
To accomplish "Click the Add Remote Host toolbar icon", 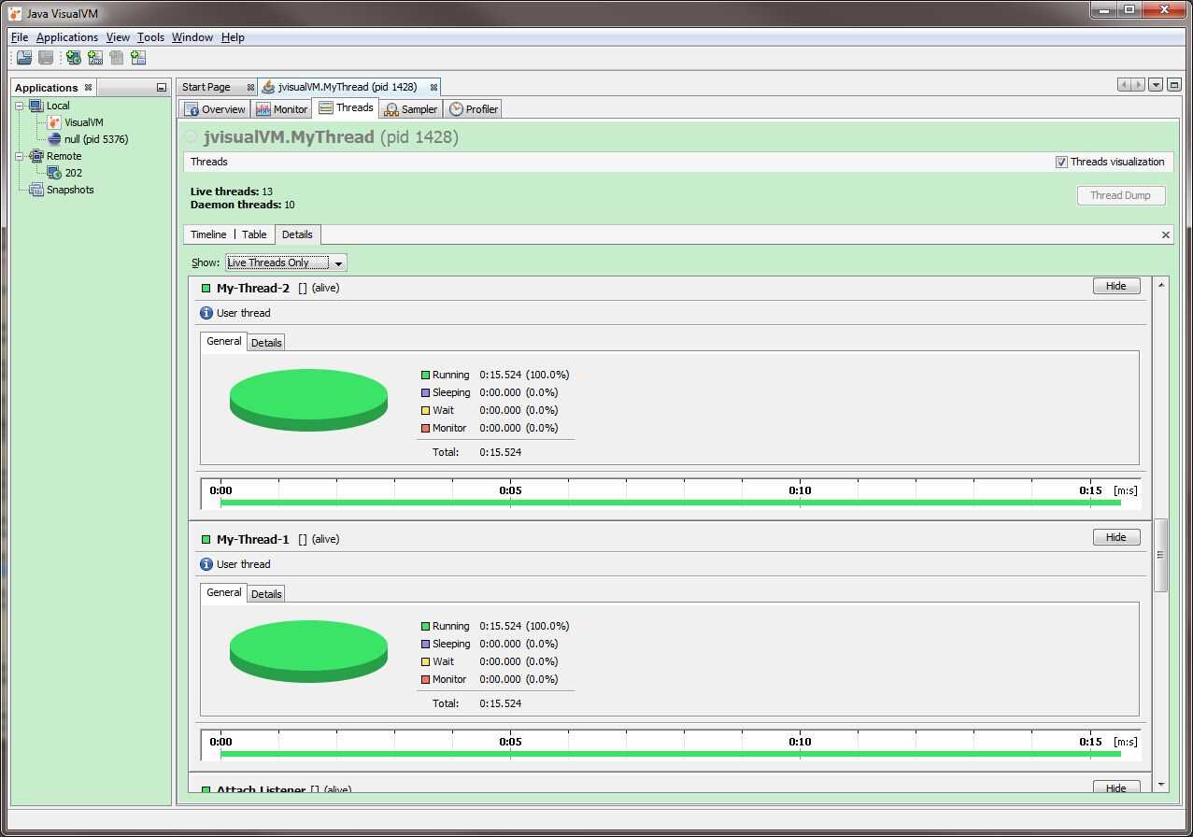I will pyautogui.click(x=73, y=58).
